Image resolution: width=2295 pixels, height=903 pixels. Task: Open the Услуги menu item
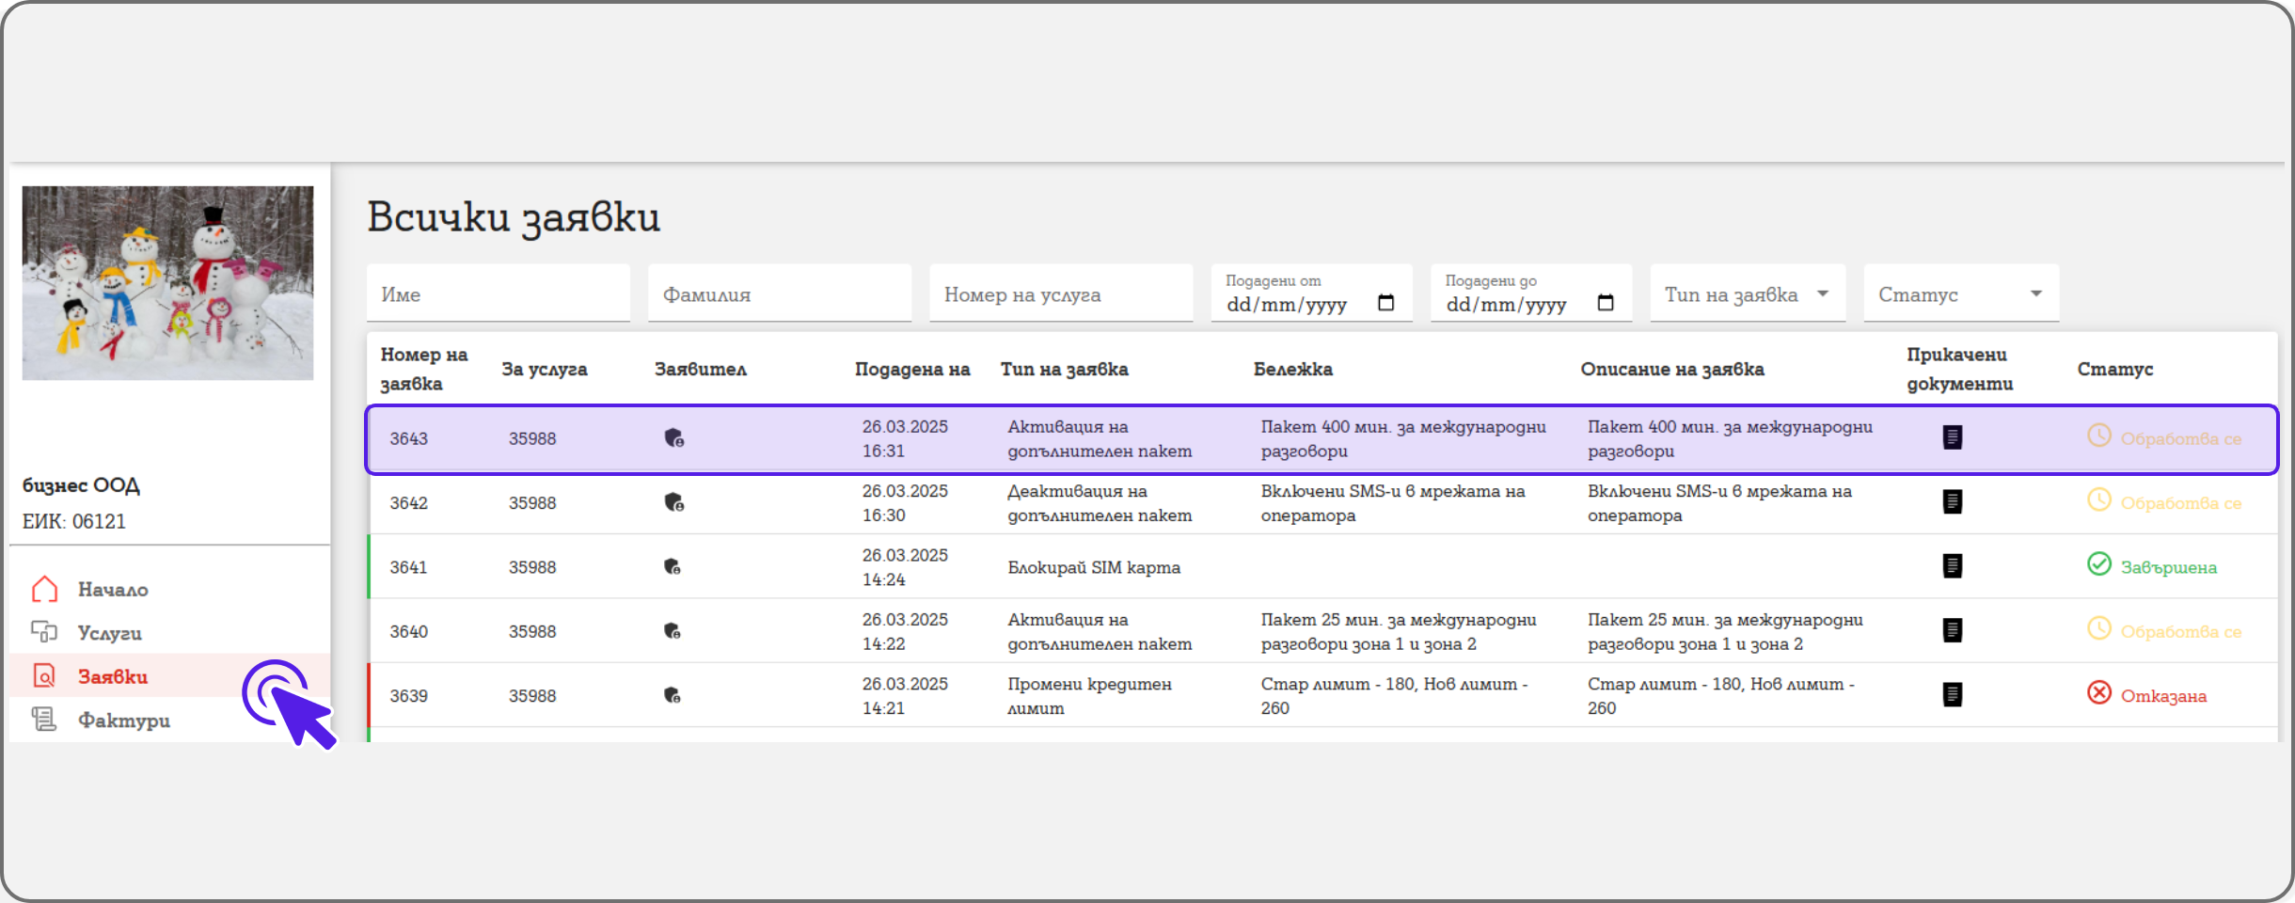point(110,633)
